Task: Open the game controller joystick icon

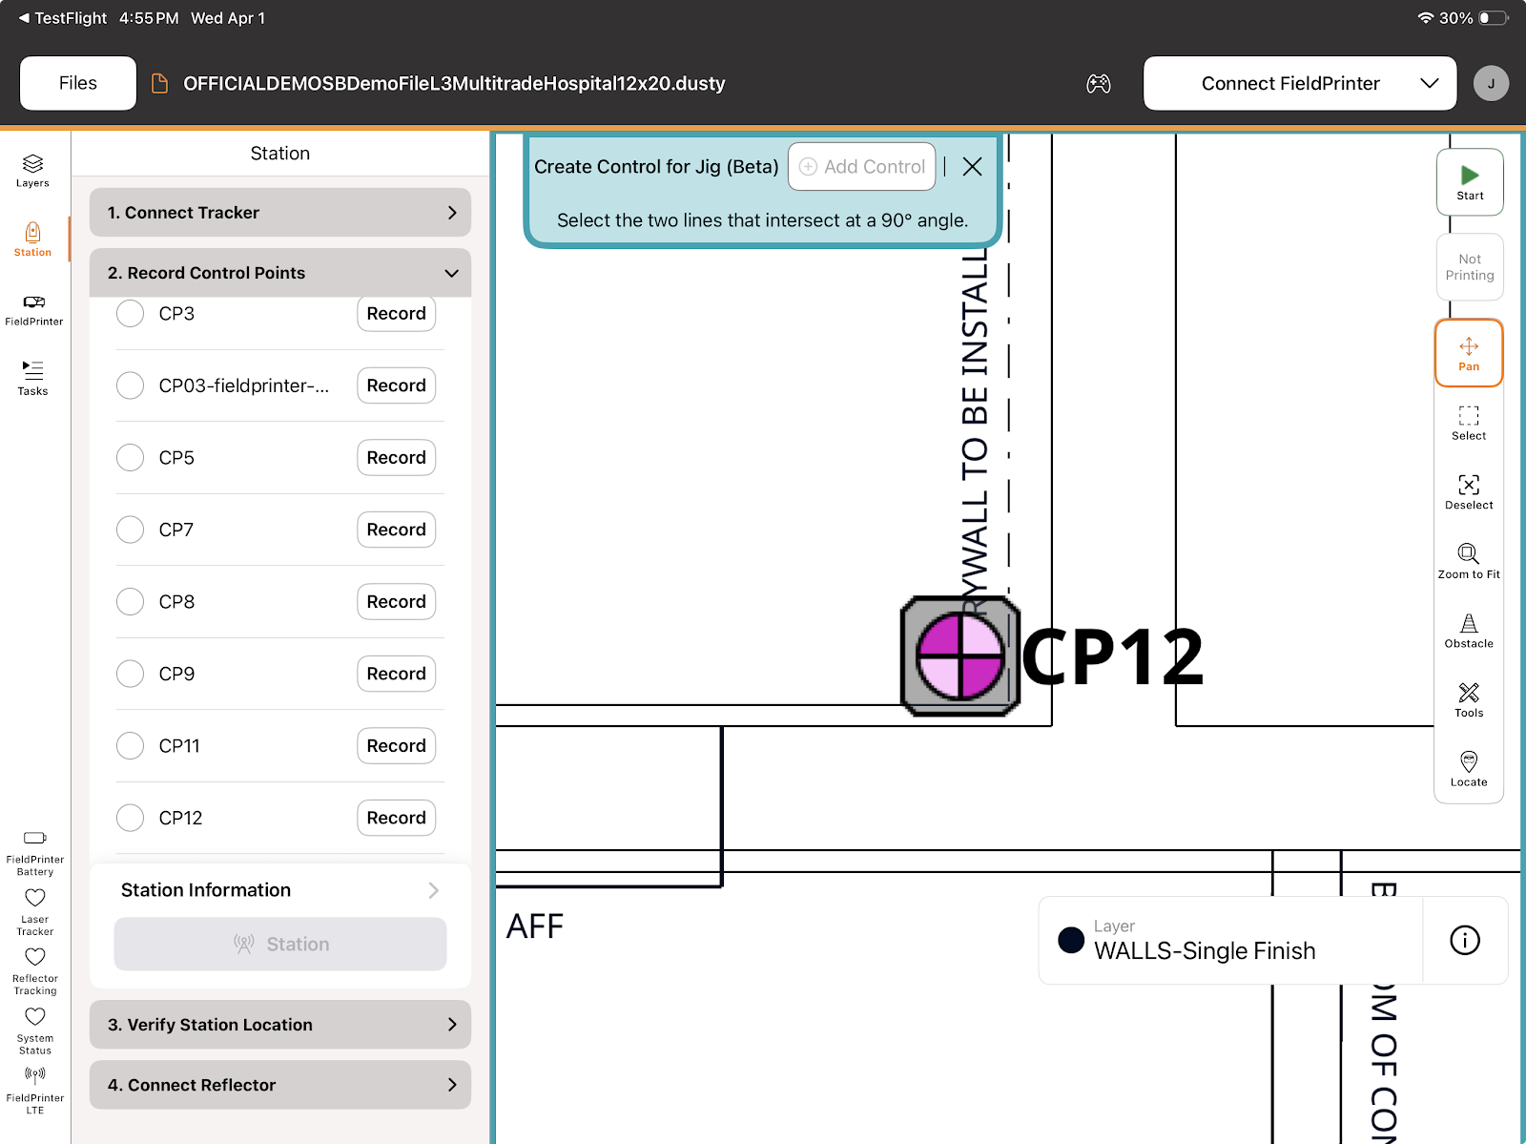Action: [1099, 84]
